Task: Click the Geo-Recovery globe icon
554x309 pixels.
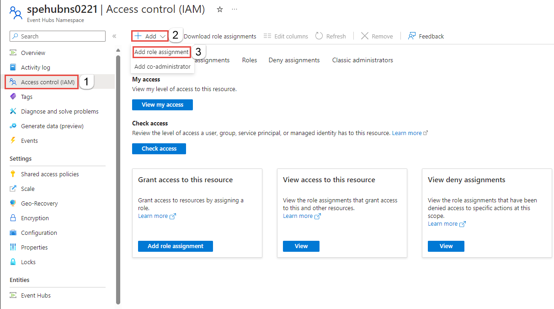Action: 13,203
